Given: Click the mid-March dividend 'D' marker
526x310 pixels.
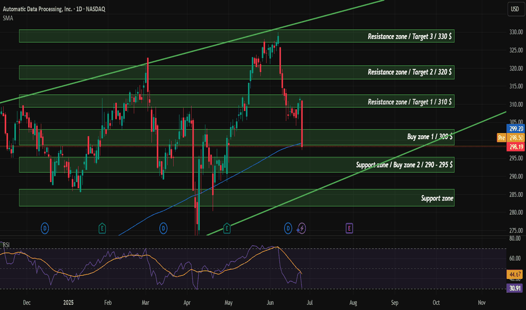Looking at the screenshot, I should point(163,229).
